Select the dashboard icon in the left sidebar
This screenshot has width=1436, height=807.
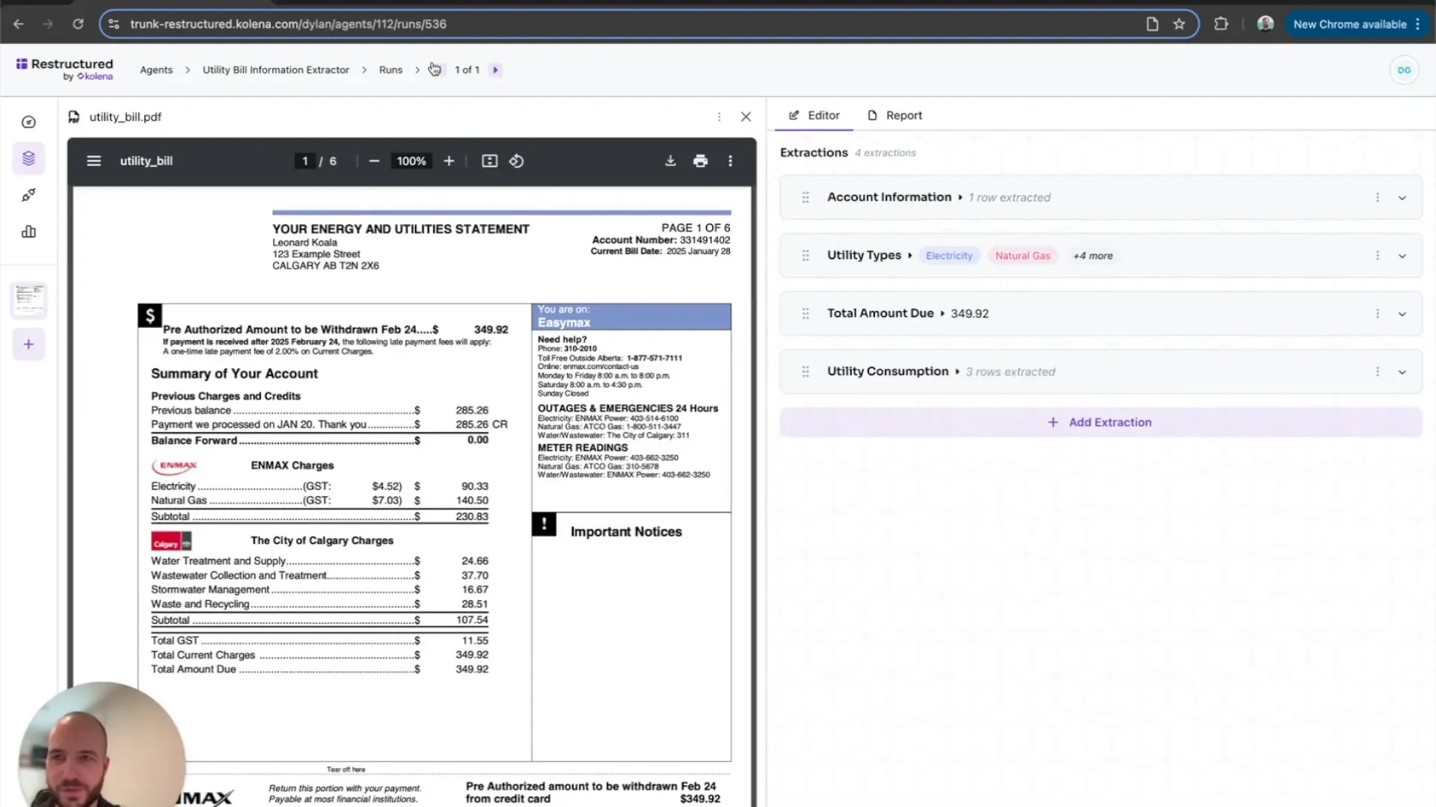click(x=28, y=122)
